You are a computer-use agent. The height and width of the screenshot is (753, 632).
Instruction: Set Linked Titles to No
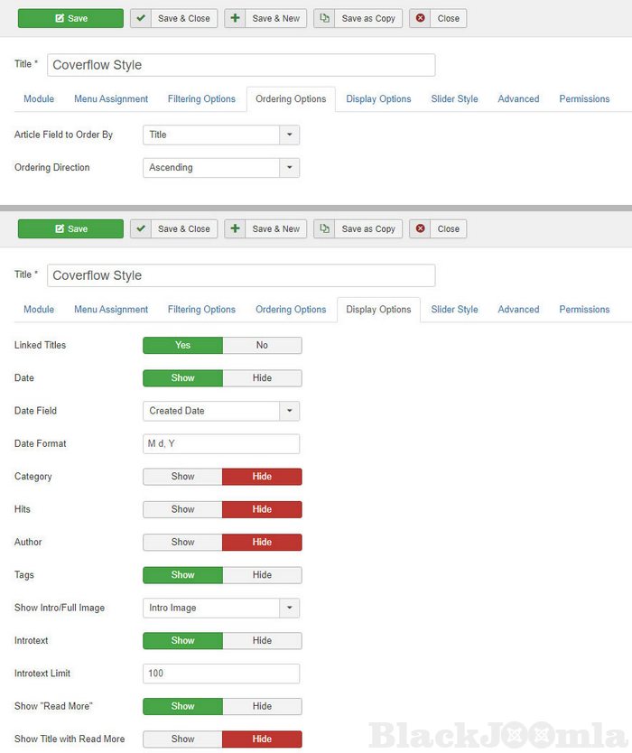coord(262,345)
